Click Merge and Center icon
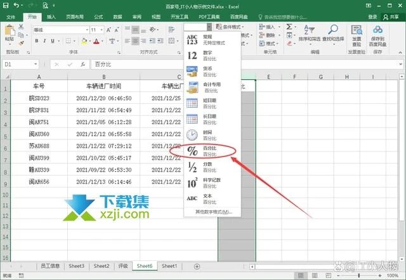Viewport: 406px width, 280px height. pyautogui.click(x=171, y=41)
